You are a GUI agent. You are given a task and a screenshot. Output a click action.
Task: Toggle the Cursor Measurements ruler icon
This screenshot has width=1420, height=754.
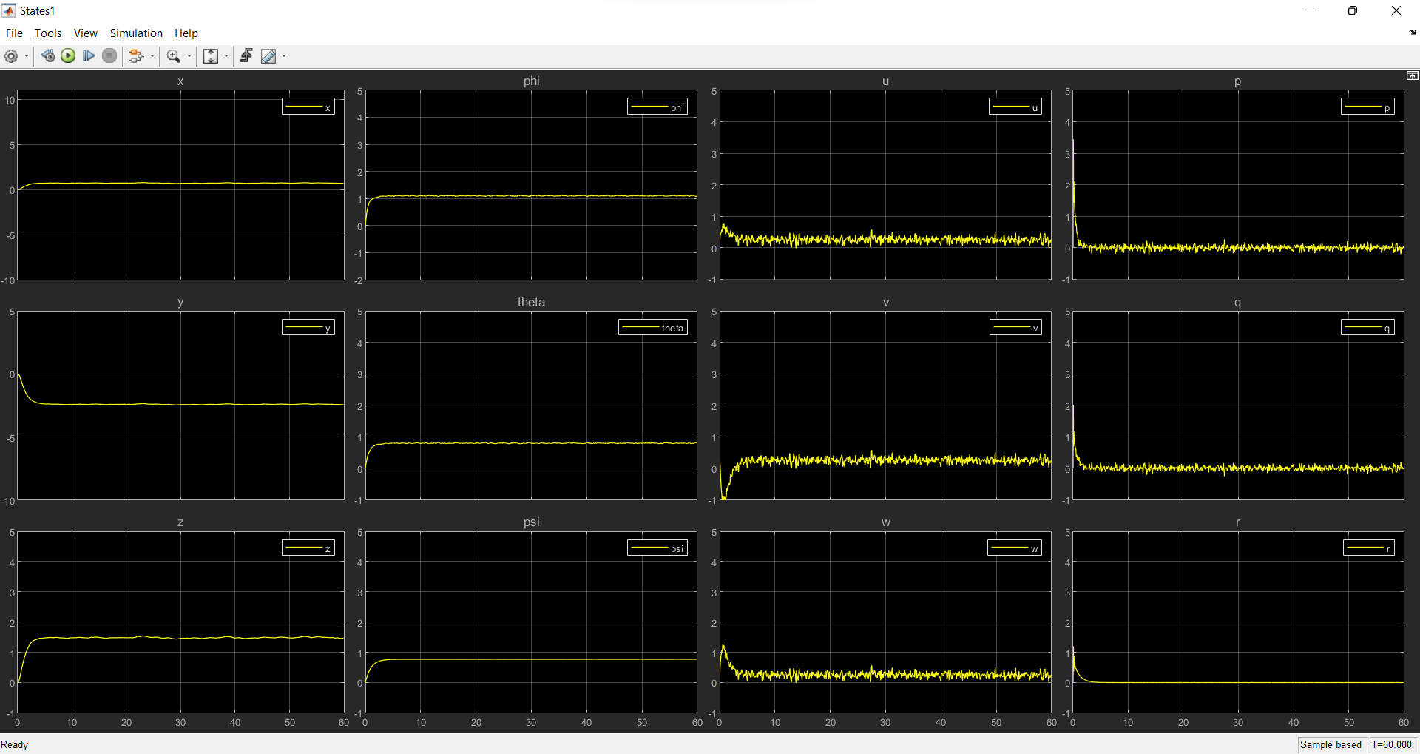tap(268, 56)
